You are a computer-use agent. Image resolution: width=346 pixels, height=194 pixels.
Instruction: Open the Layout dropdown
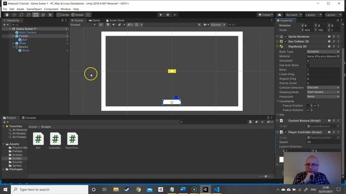(x=333, y=15)
